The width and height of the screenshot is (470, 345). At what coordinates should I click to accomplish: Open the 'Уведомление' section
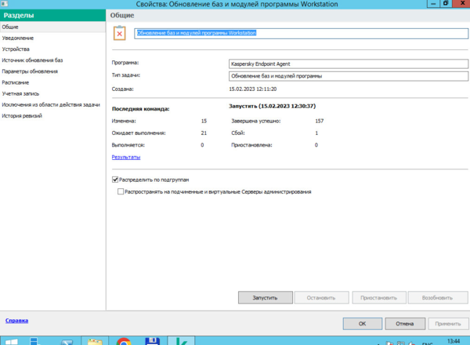coord(17,38)
